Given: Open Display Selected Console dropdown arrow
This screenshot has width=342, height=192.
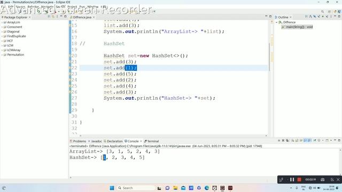Looking at the screenshot, I should pos(323,140).
